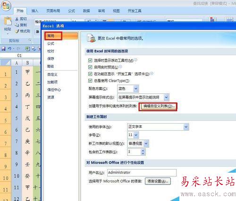Click the conditional formatting icon in ribbon
Image resolution: width=236 pixels, height=201 pixels.
tap(212, 19)
